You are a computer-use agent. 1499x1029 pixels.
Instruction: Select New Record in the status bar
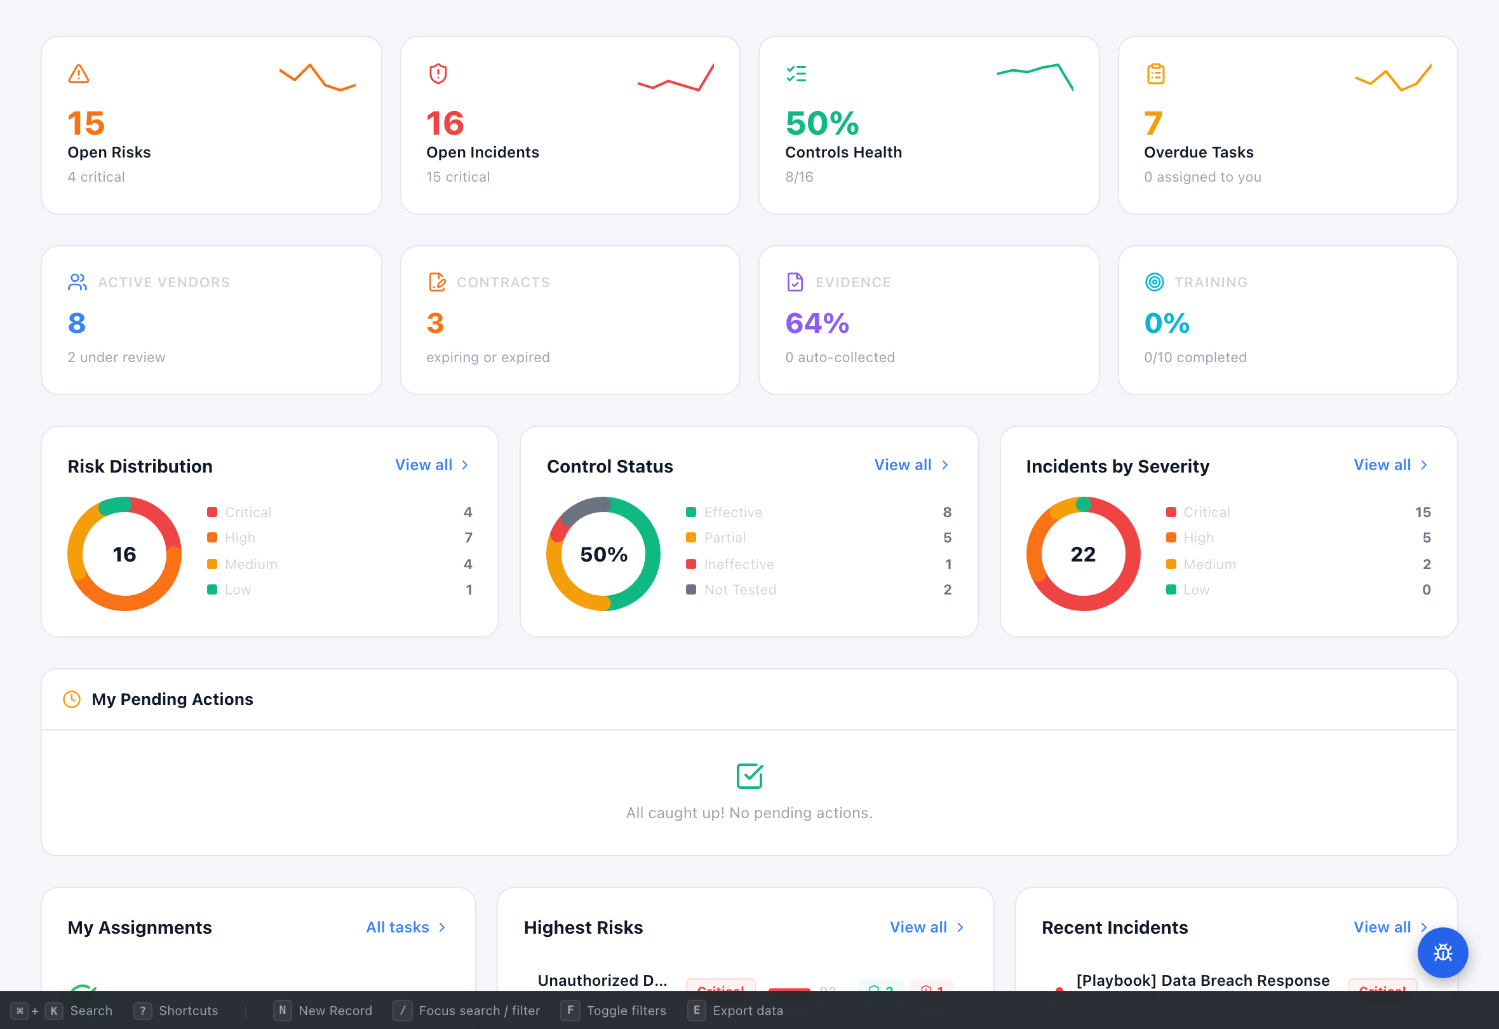tap(334, 1011)
